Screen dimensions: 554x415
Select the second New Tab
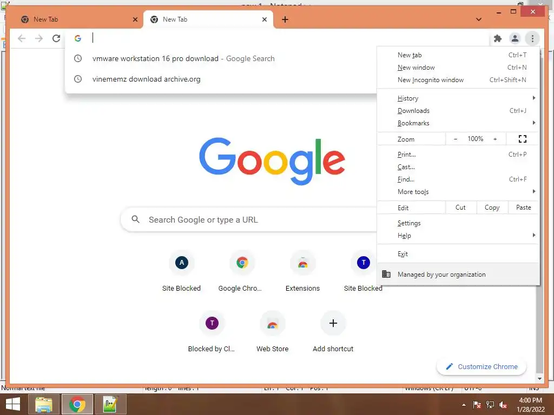click(208, 19)
